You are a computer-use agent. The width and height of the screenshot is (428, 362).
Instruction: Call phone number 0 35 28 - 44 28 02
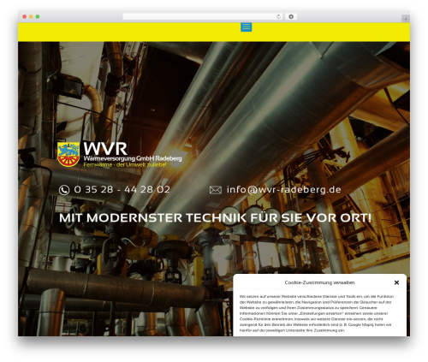click(122, 189)
